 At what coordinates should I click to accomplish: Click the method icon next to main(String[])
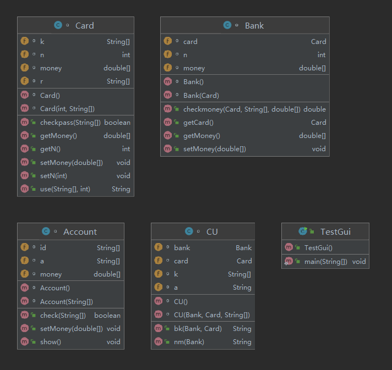(288, 261)
